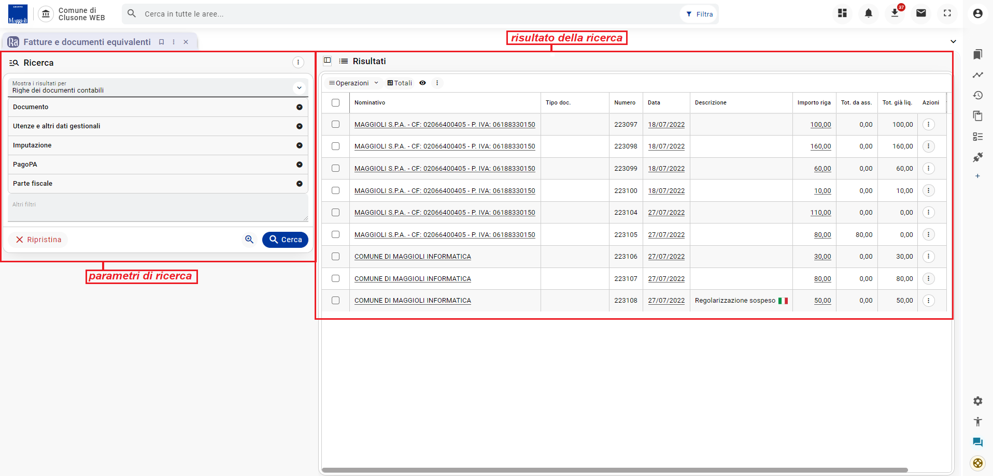Sort by the Numero column header
This screenshot has height=476, width=993.
pos(625,102)
